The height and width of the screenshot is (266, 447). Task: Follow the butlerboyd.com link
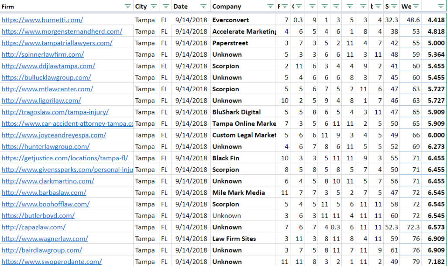point(38,215)
